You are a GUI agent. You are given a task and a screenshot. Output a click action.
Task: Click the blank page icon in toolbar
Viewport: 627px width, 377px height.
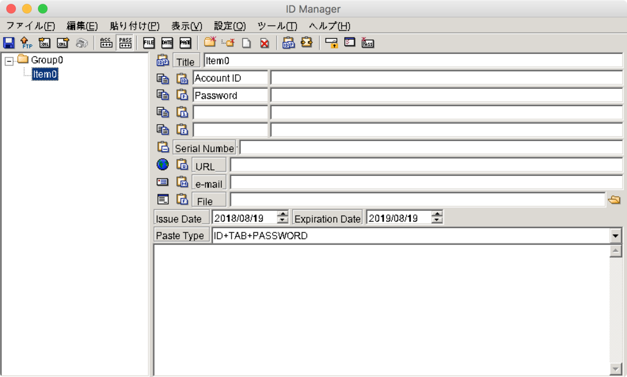tap(246, 43)
